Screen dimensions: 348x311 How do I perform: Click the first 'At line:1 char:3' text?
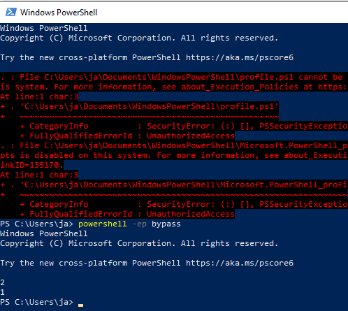39,96
